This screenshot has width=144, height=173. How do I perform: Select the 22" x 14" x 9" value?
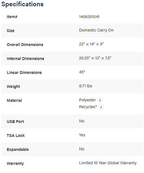point(91,44)
